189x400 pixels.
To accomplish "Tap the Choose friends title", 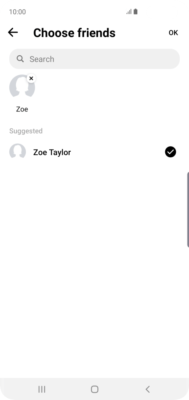I will pyautogui.click(x=74, y=33).
